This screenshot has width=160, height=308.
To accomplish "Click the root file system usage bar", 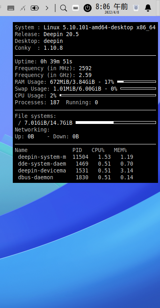I will [x=116, y=123].
